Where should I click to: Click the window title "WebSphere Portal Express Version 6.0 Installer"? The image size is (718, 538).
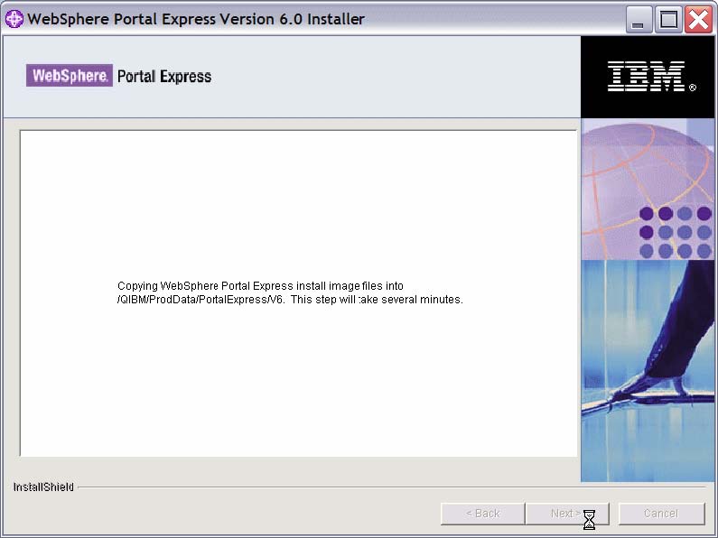(x=196, y=19)
